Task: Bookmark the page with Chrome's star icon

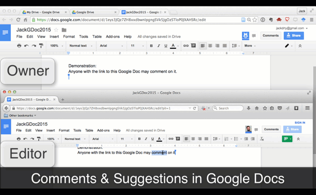Action: point(255,20)
